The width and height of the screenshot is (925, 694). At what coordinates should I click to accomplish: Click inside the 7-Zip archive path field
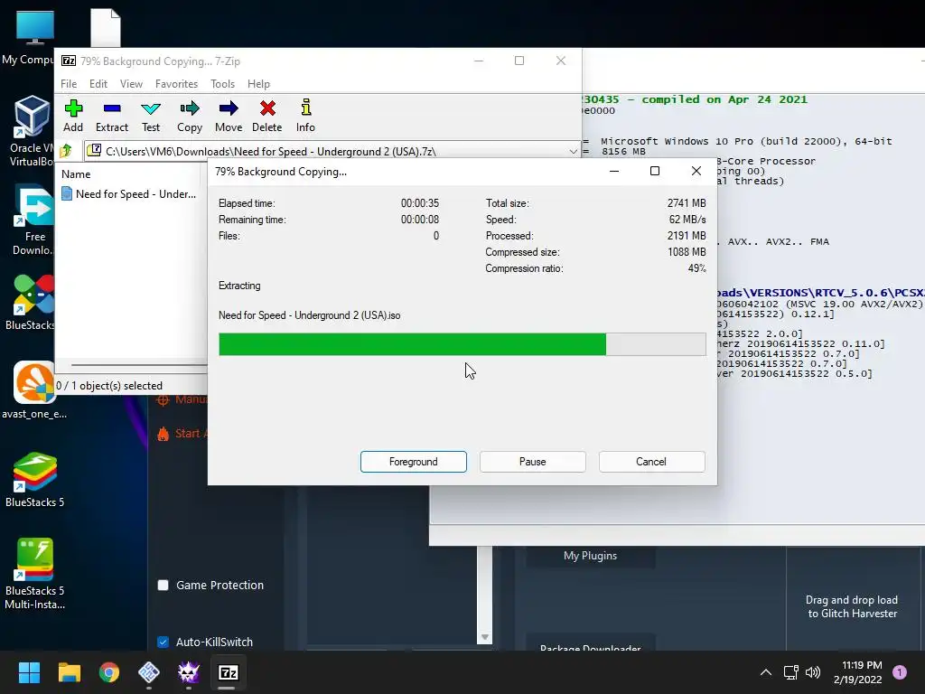click(331, 151)
